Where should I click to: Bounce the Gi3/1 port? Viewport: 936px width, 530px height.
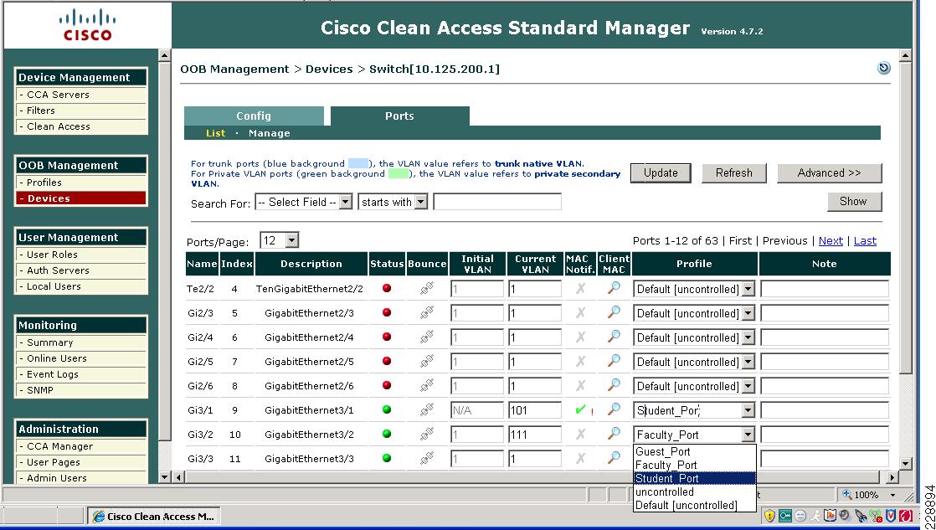coord(427,410)
